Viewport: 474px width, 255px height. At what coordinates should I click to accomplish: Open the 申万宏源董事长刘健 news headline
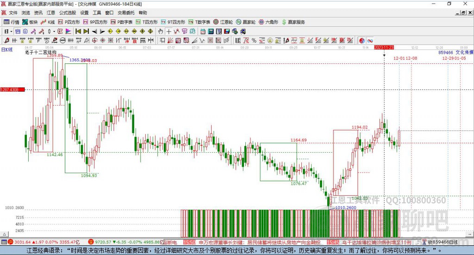pos(221,242)
